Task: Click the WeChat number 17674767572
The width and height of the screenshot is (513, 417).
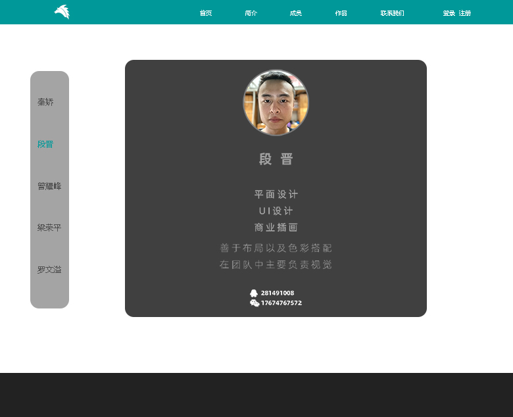Action: (281, 303)
